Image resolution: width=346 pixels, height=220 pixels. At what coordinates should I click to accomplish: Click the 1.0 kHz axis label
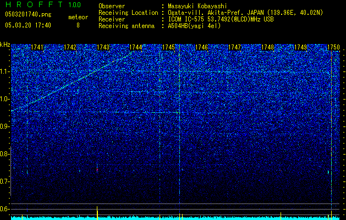(x=4, y=99)
